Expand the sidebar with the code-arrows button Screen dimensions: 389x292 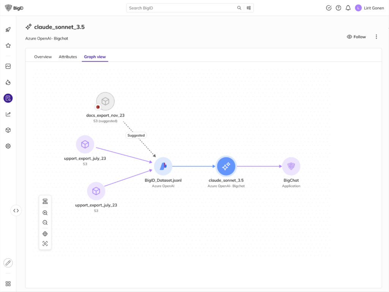click(16, 210)
